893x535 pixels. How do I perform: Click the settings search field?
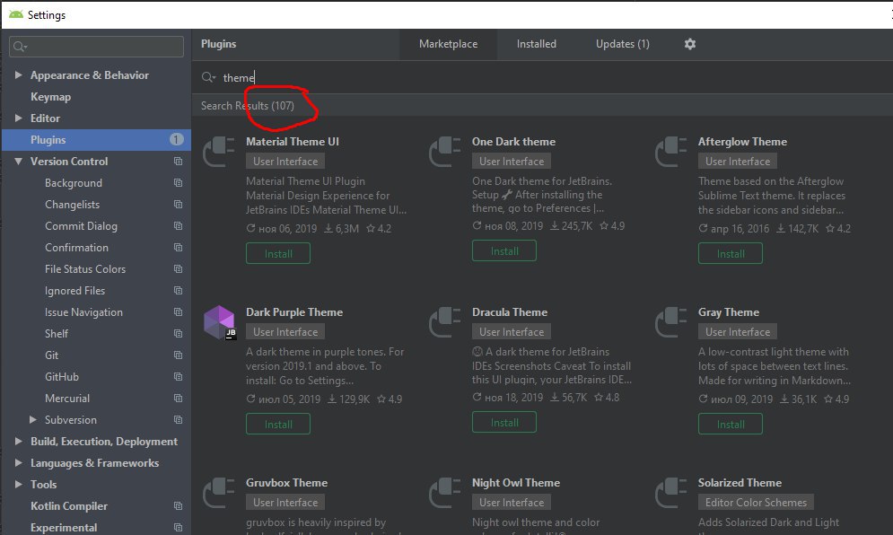96,47
